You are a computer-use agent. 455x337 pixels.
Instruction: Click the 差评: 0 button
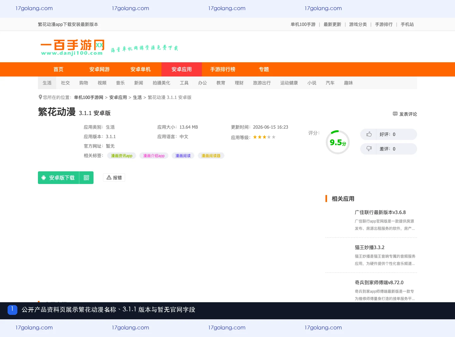pos(389,149)
